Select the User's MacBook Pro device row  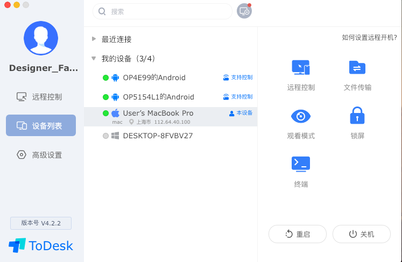pyautogui.click(x=171, y=117)
